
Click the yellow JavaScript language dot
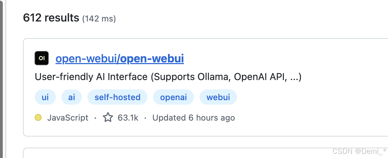tap(38, 118)
